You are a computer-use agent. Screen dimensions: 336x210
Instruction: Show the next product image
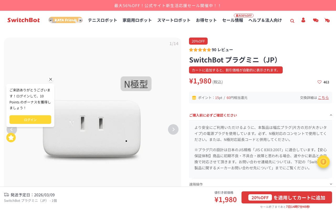173,129
